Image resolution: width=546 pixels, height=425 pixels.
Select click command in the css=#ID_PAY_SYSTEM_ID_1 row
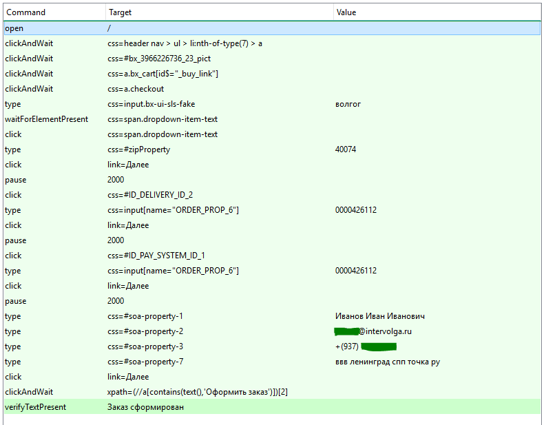pos(13,256)
